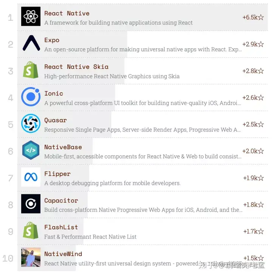This screenshot has width=272, height=276.
Task: Click the Quasar swirl logo icon
Action: coord(31,123)
